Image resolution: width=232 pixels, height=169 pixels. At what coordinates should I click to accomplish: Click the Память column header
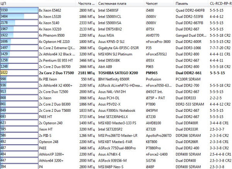point(182,3)
